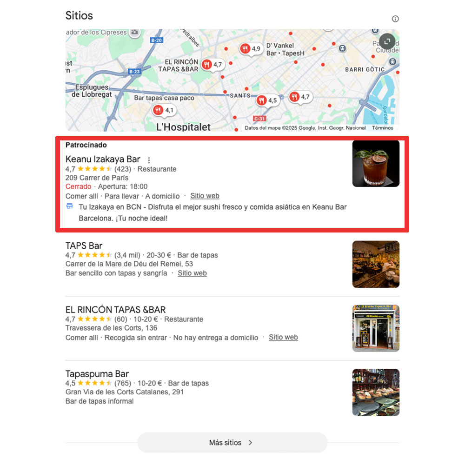Click the storefront icon in the sponsored ad

tap(70, 206)
